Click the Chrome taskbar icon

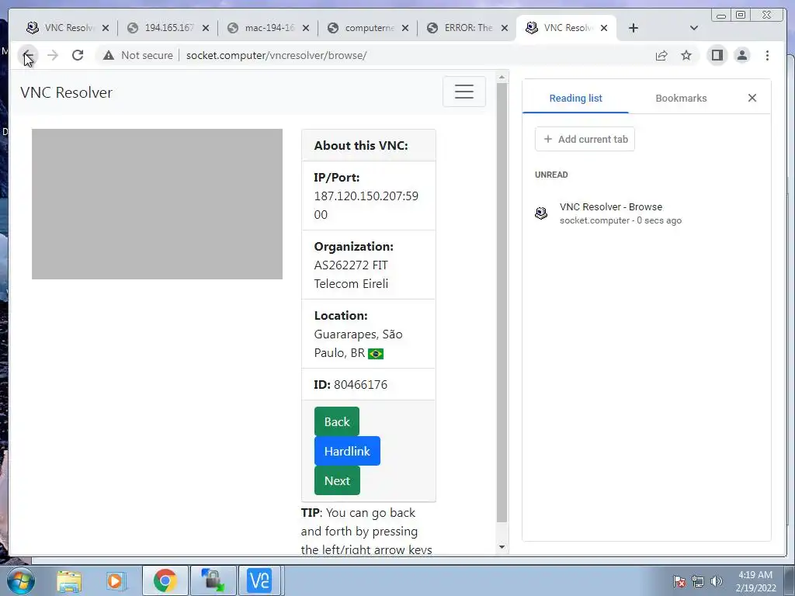165,580
